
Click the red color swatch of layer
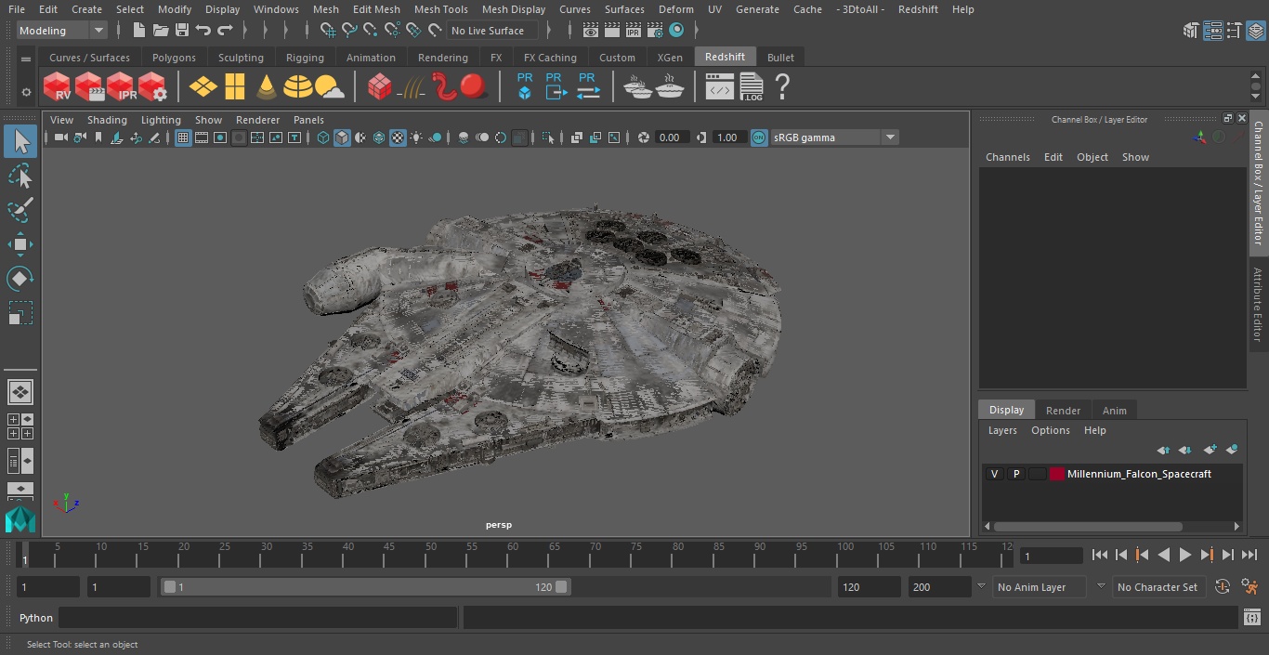[x=1056, y=474]
